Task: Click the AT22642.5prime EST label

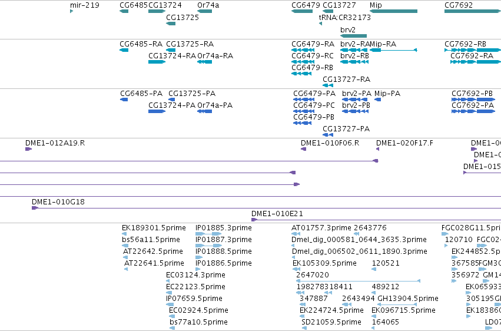Action: coord(152,251)
